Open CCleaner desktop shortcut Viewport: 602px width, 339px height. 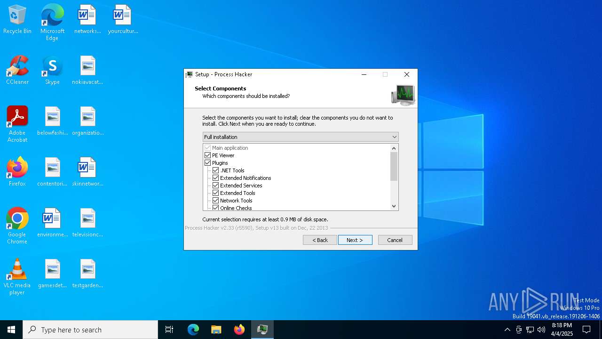[x=17, y=71]
